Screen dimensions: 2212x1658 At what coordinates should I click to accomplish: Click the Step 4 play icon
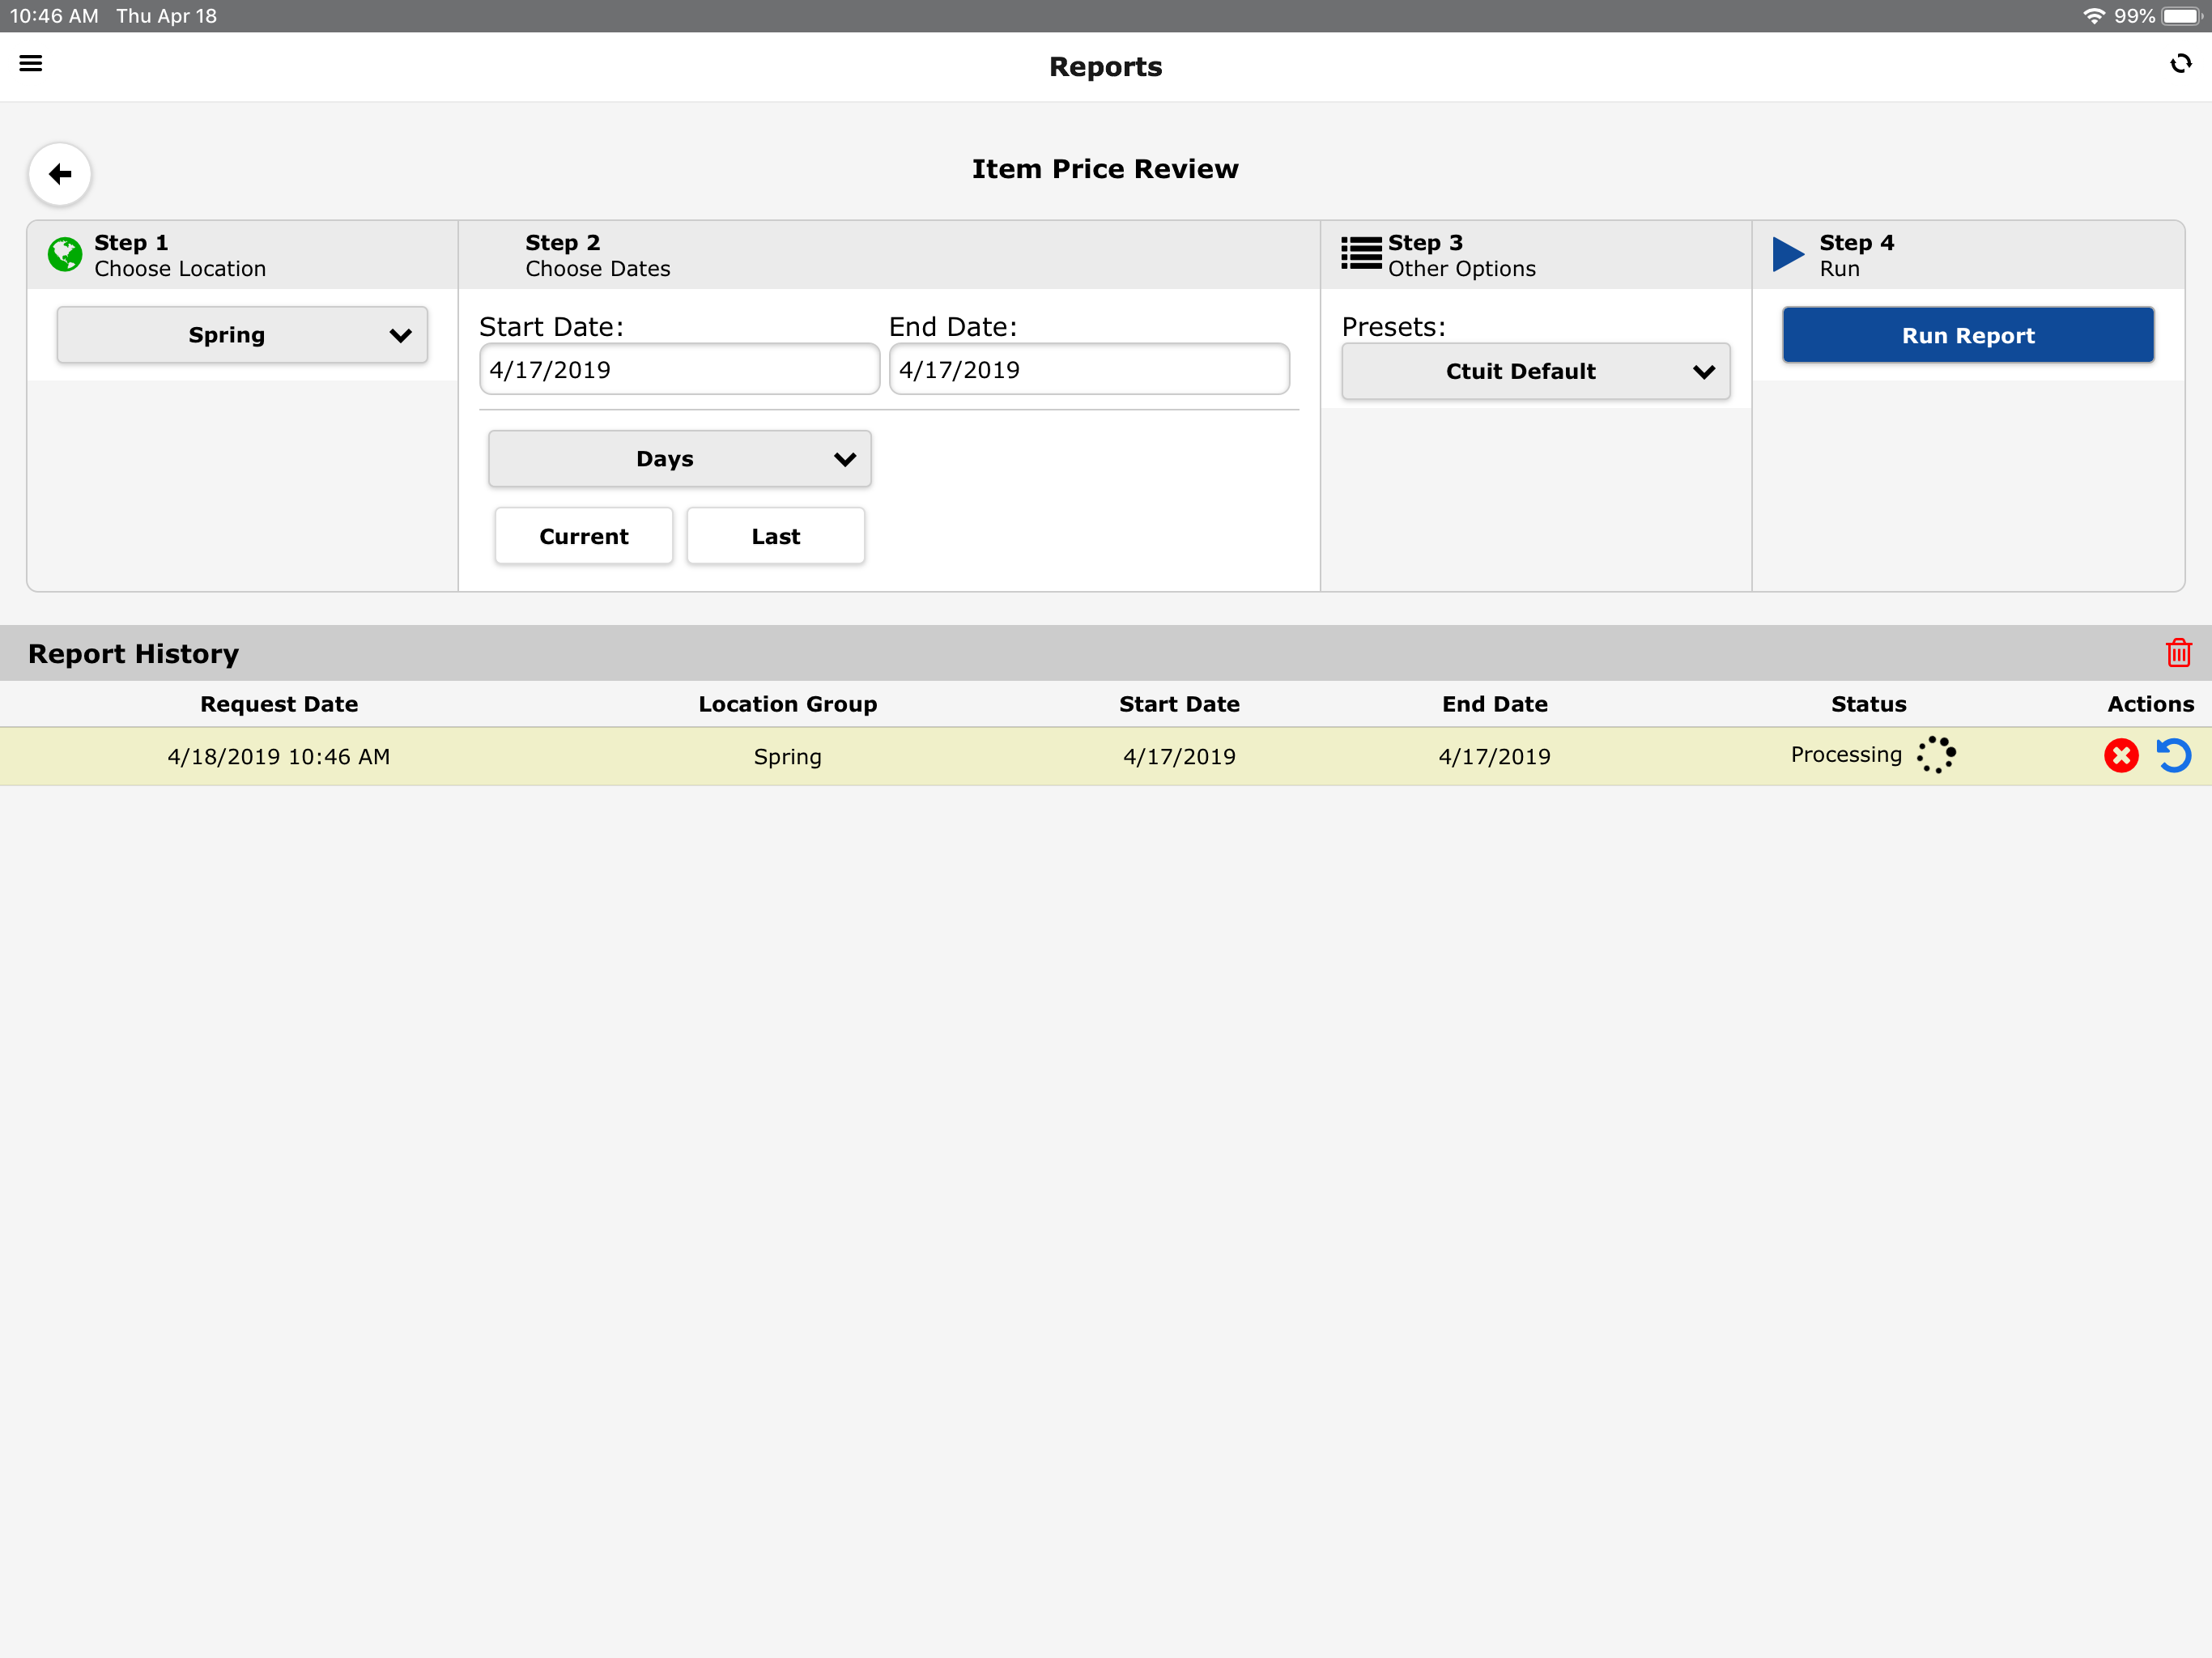click(1787, 254)
